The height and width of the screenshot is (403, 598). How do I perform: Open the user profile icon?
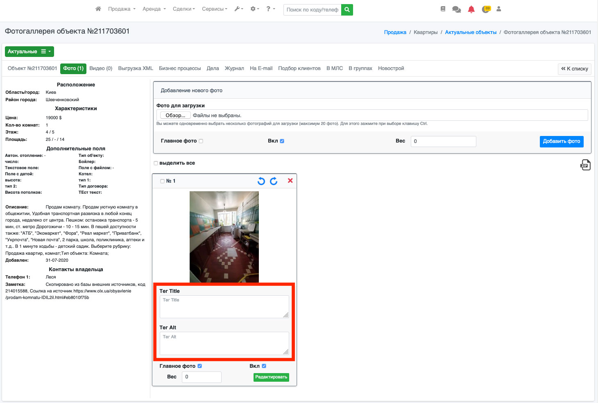pyautogui.click(x=498, y=9)
